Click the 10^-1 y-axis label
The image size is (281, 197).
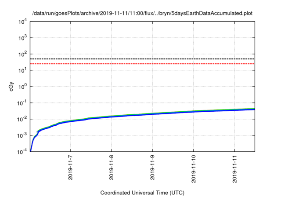click(x=22, y=103)
